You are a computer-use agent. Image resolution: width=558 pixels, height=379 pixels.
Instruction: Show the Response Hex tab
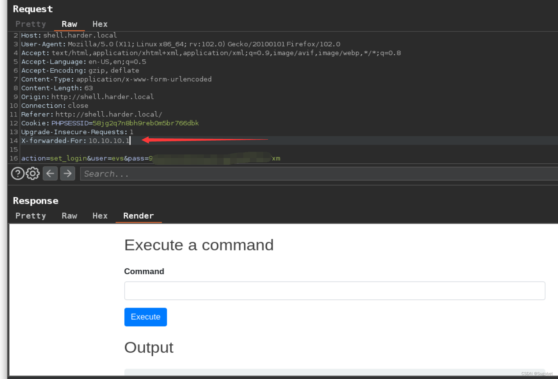click(100, 216)
